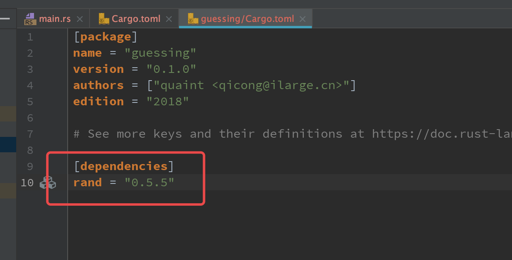Screen dimensions: 512x260
Task: Click the version string "0.1.0"
Action: [171, 69]
